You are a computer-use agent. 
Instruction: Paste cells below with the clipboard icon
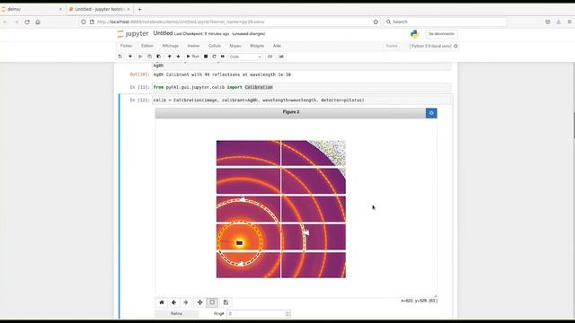158,57
